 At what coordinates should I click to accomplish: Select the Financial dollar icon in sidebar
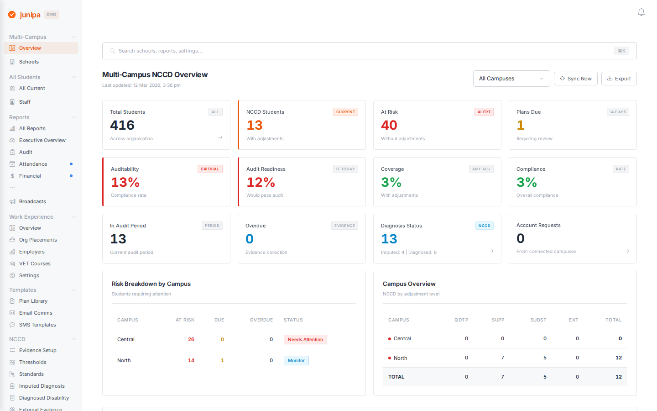coord(13,176)
